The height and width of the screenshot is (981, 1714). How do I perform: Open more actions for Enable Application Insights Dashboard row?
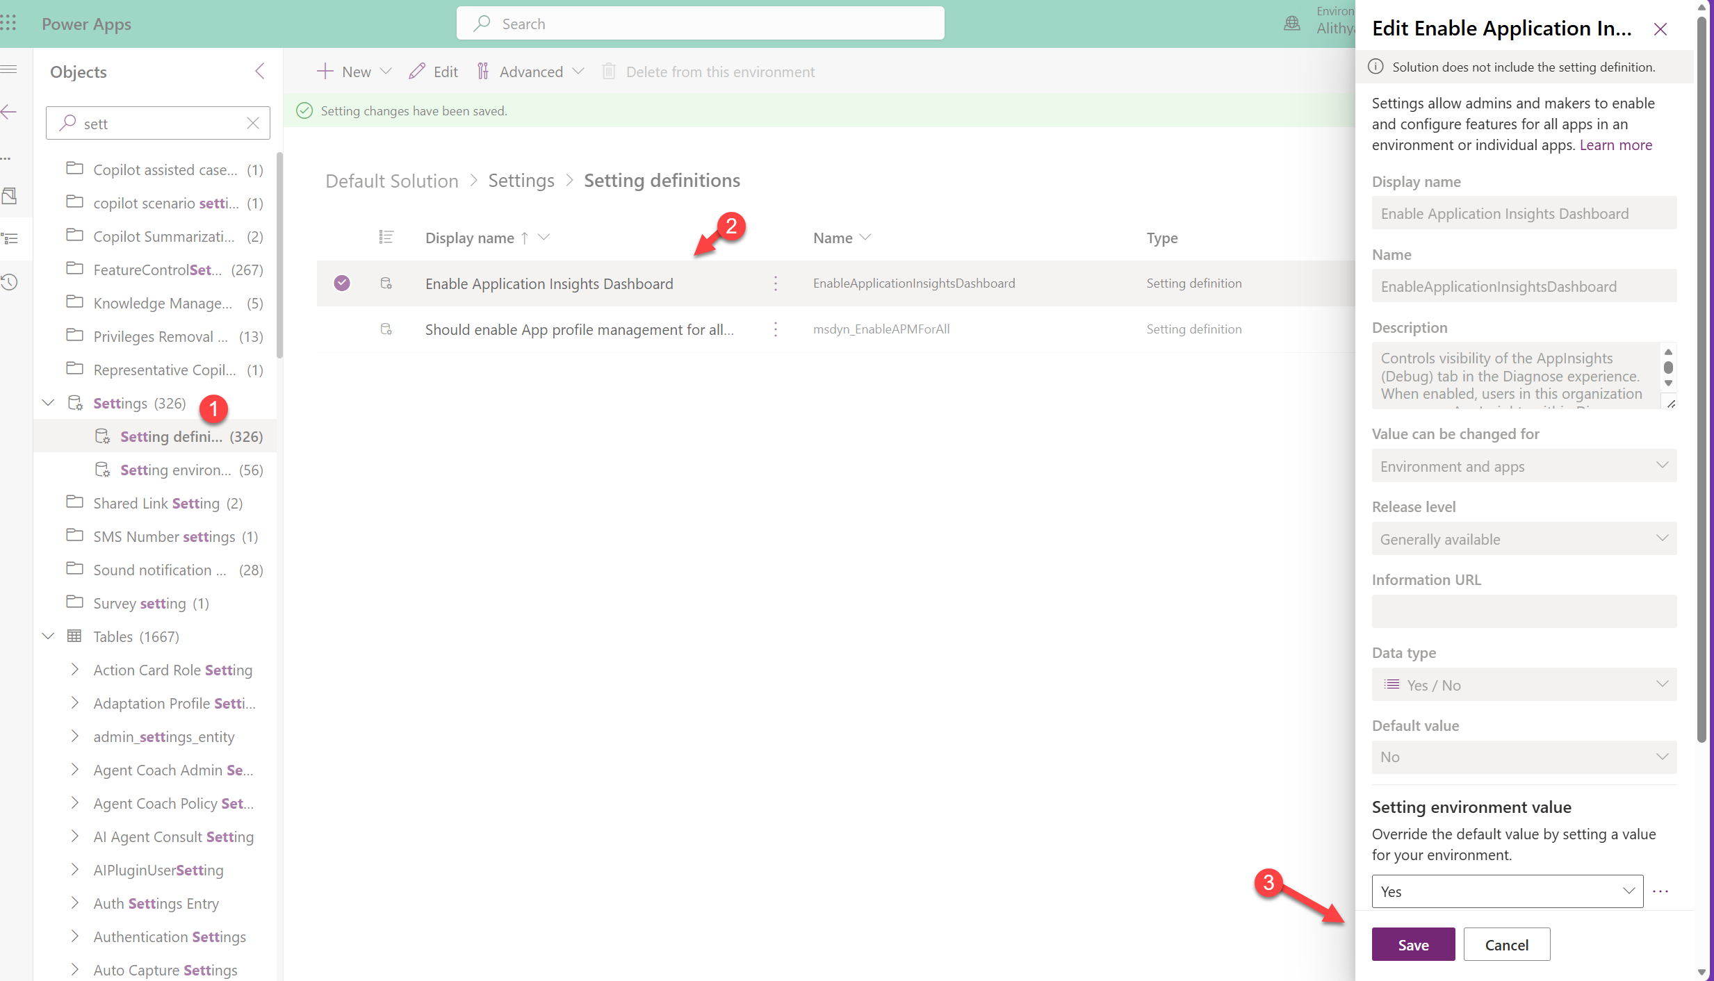click(776, 283)
